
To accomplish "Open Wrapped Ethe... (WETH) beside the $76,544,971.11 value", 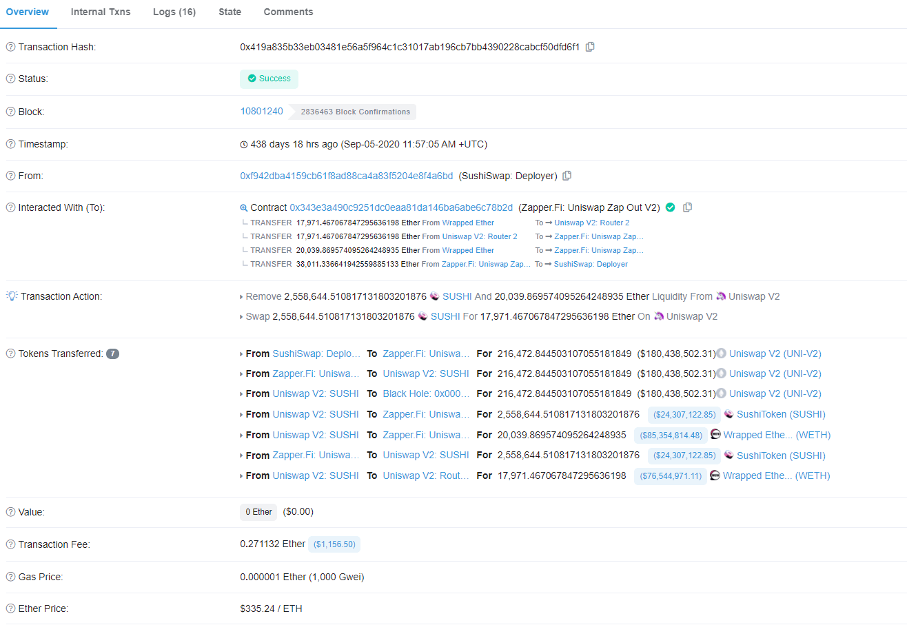I will [x=777, y=475].
